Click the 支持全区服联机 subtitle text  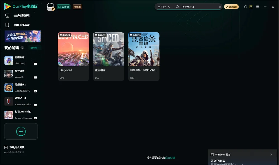tap(22, 91)
